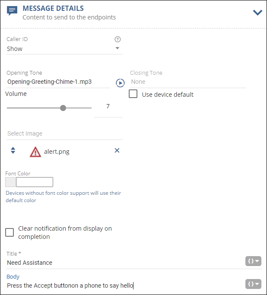
Task: Click the Font Color text box
Action: [35, 182]
